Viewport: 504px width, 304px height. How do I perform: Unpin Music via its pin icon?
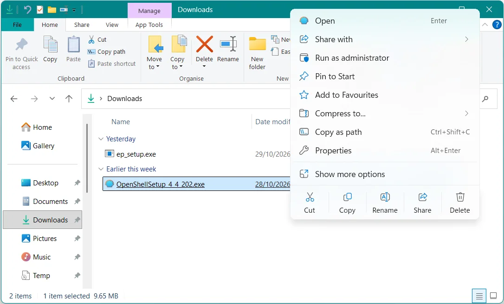tap(77, 257)
